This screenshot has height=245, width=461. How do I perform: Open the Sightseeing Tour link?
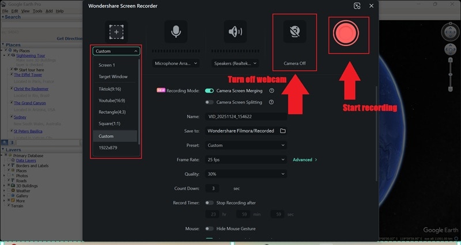(x=31, y=55)
